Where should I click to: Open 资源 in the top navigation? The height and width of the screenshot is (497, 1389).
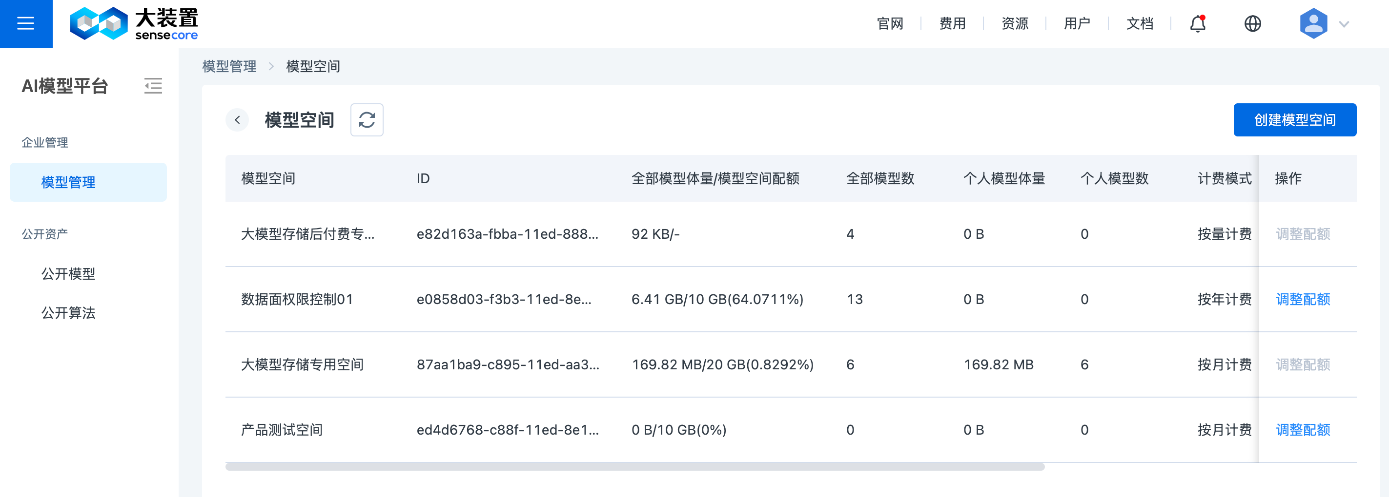[x=1015, y=24]
